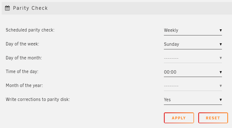Click the arrow next to Yes
The width and height of the screenshot is (232, 128).
pos(221,100)
